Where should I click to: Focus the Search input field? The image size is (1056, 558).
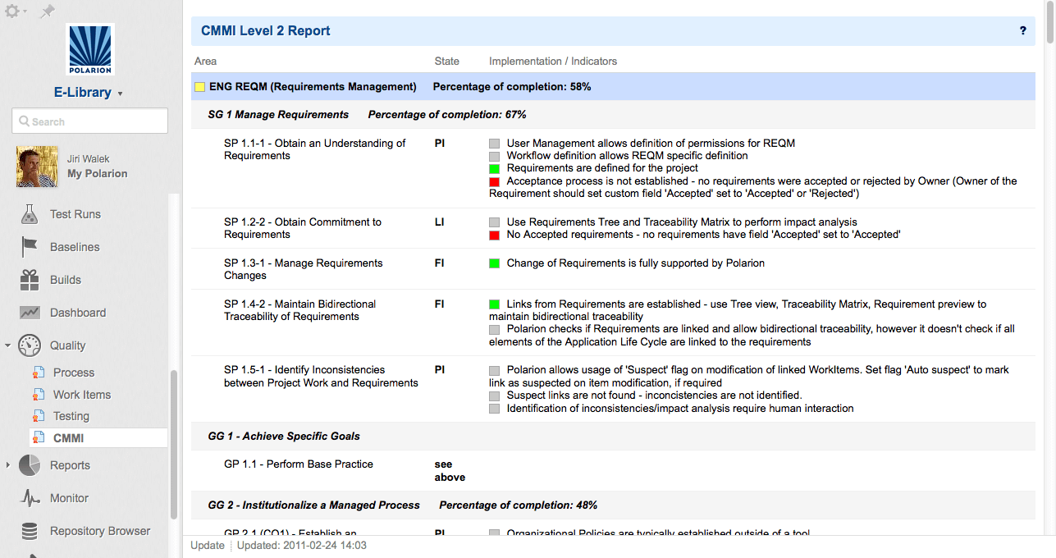coord(90,121)
